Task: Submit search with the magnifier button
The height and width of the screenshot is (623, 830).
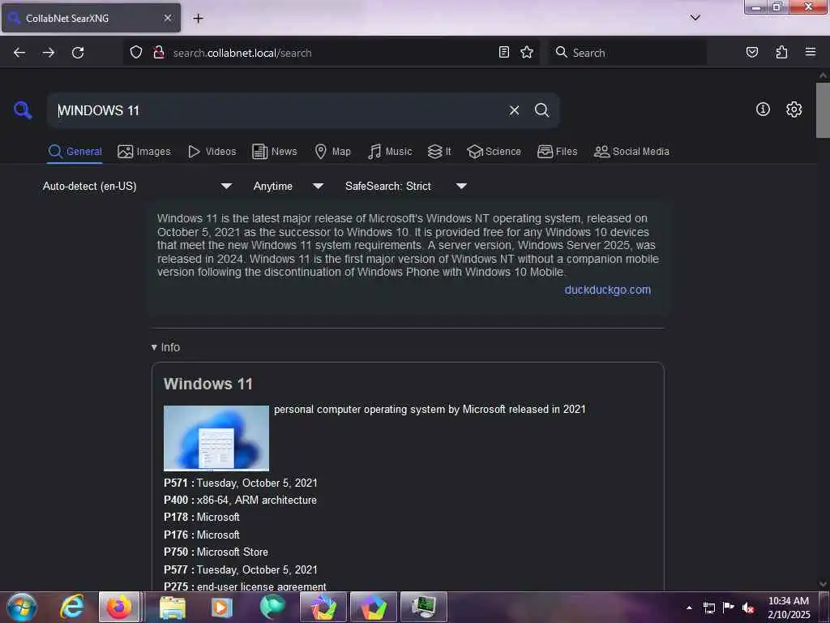Action: (x=541, y=110)
